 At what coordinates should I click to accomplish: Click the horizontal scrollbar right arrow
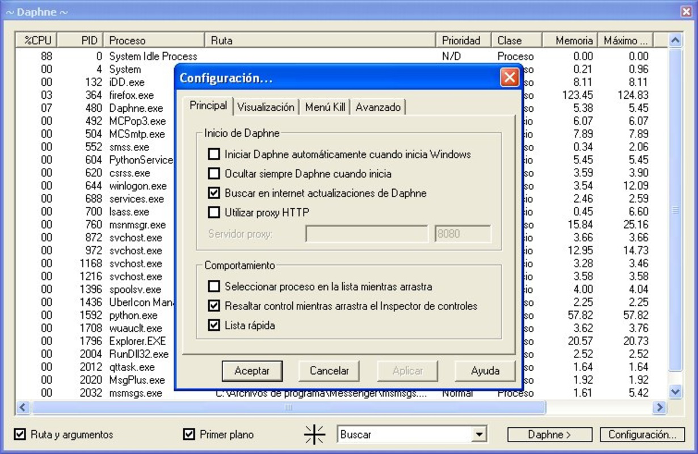[659, 407]
